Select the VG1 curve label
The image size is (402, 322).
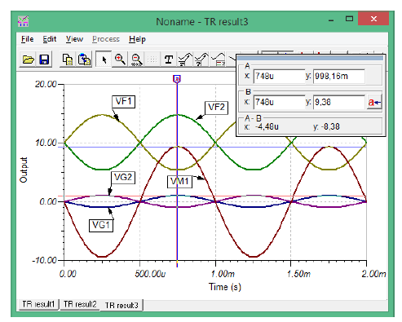click(x=101, y=225)
